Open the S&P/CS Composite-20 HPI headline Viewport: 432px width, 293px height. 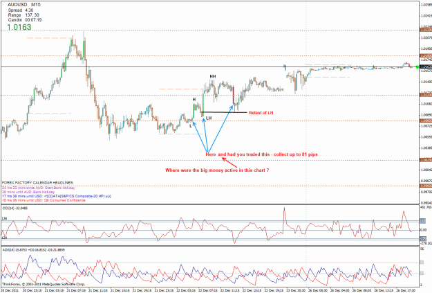[x=57, y=196]
